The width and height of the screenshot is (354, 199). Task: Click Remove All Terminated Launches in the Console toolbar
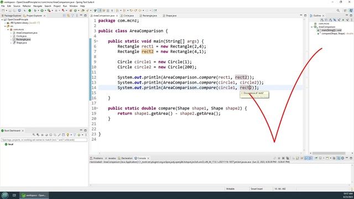288,158
